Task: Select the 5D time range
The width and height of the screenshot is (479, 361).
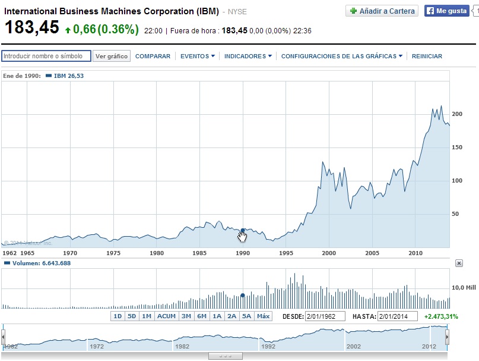Action: [x=132, y=316]
